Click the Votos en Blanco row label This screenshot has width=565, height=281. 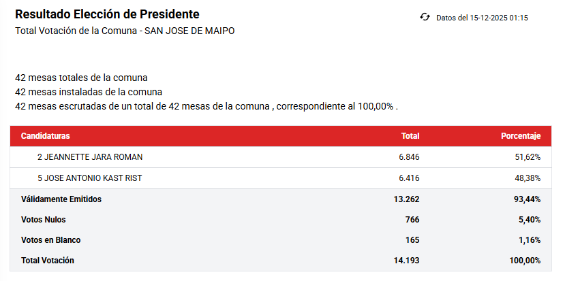click(51, 240)
